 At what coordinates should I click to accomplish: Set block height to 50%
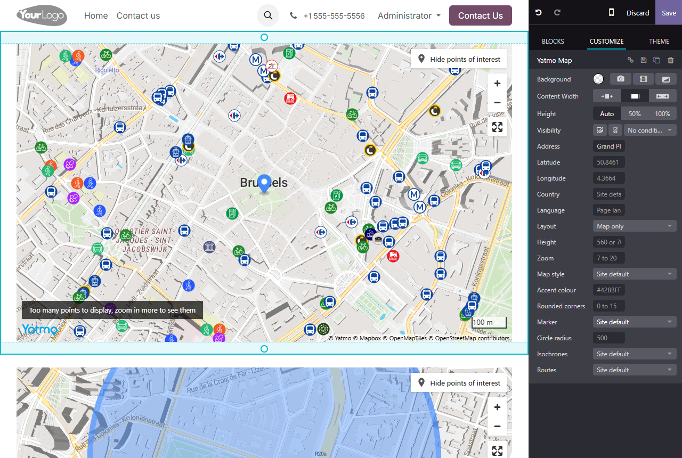[635, 113]
